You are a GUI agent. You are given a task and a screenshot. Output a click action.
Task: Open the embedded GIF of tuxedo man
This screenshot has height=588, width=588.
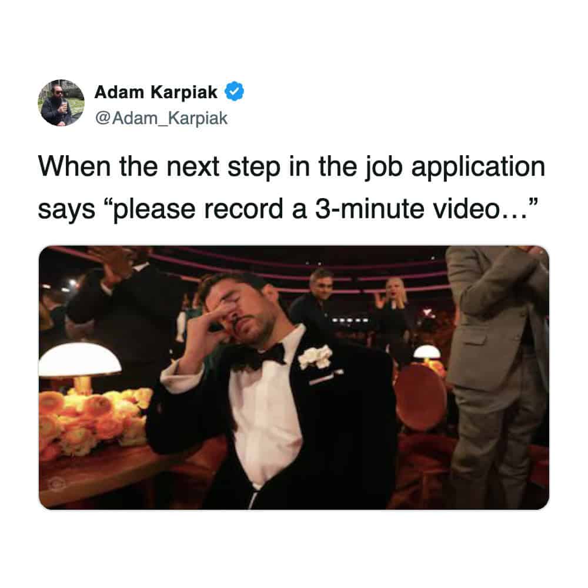pos(294,377)
